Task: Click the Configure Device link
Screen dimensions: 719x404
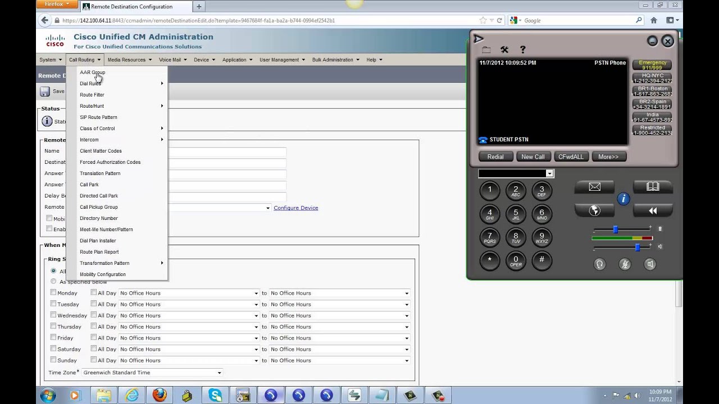Action: tap(296, 208)
